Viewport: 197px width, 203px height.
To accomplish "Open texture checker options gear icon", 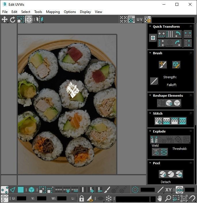I will tap(147, 20).
